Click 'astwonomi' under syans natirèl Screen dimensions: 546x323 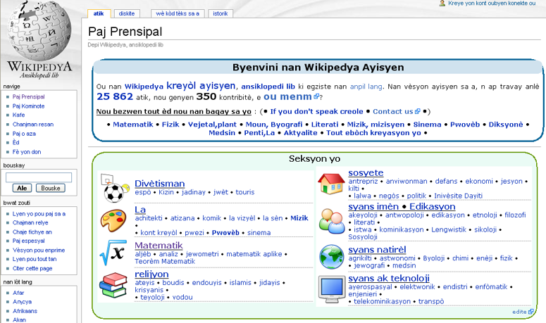397,258
